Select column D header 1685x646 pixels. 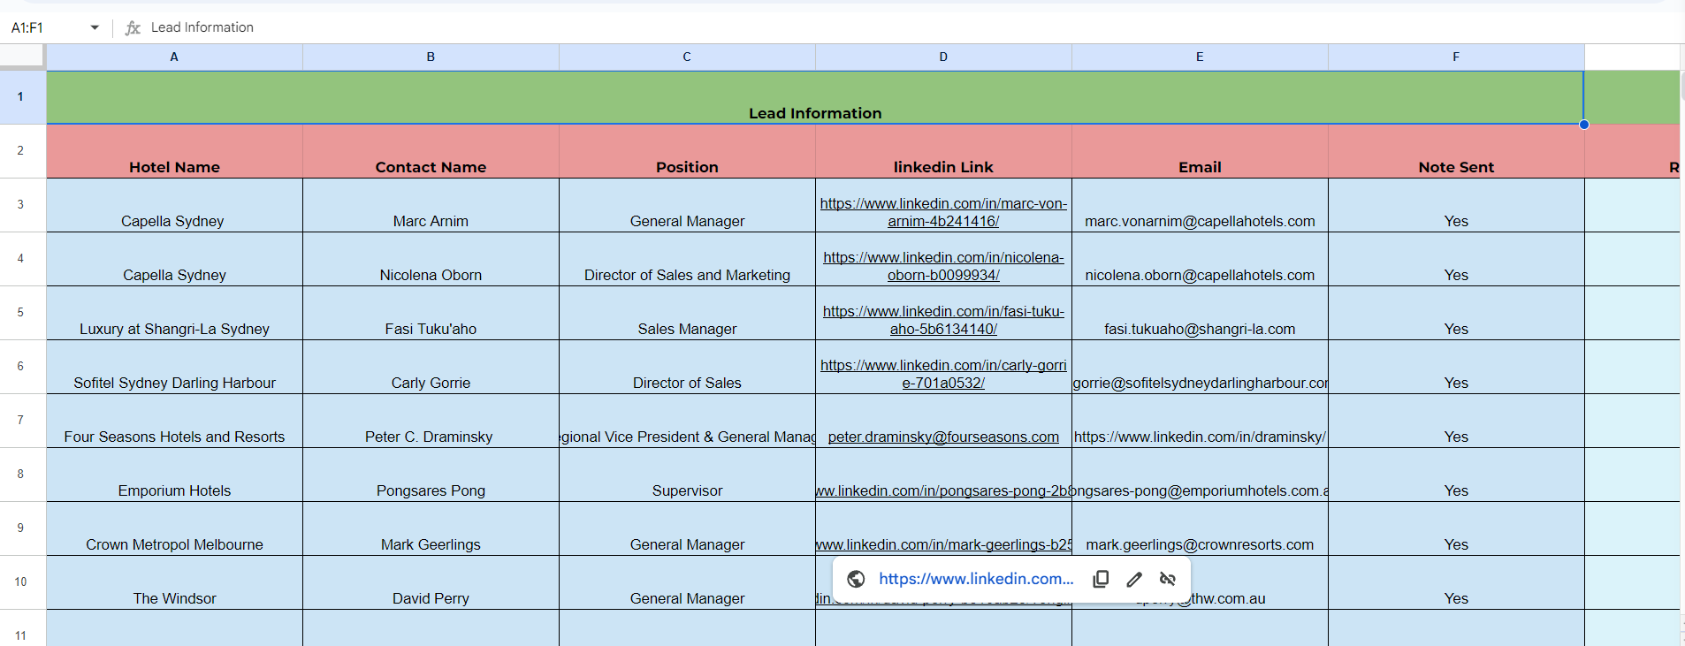point(943,57)
